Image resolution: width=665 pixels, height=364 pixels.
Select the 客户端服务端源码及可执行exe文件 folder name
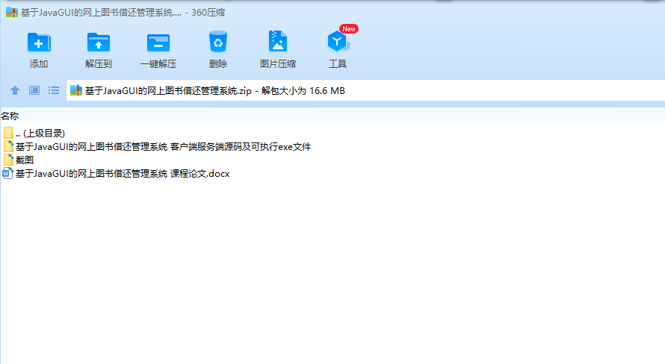coord(163,147)
